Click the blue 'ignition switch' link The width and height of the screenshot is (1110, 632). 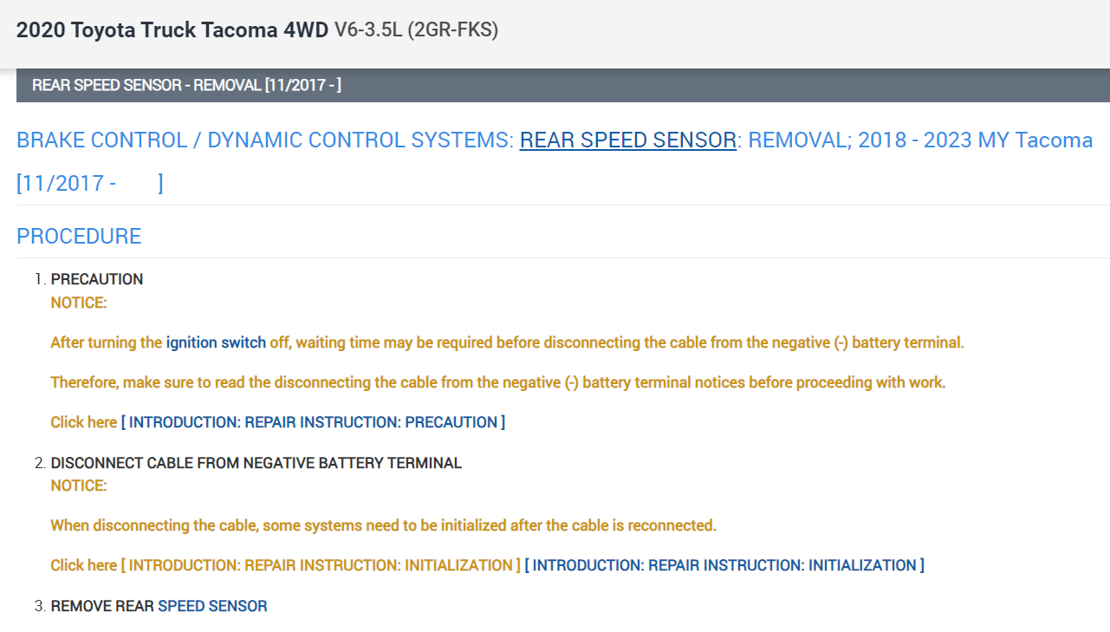[216, 342]
